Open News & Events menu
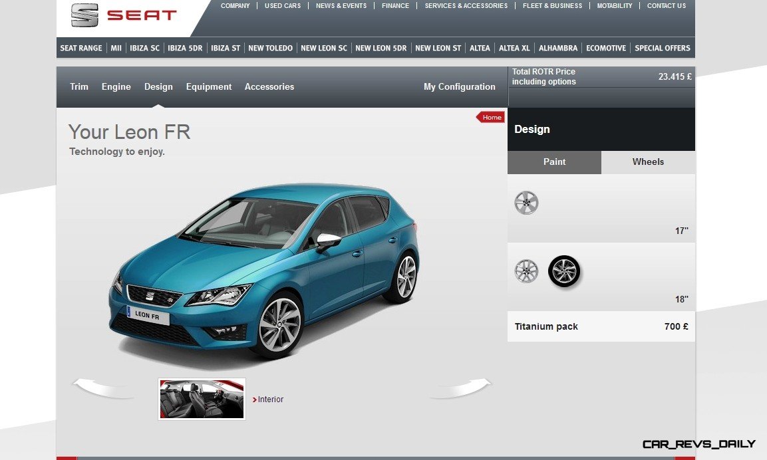The height and width of the screenshot is (460, 767). (341, 6)
